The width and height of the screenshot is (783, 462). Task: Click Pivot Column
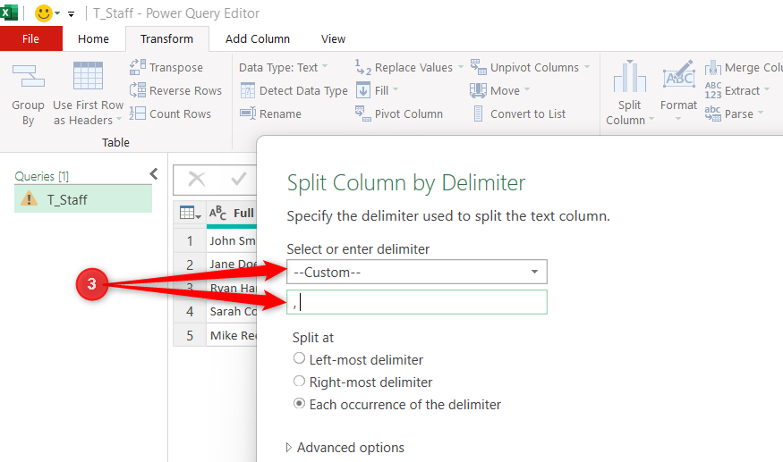[399, 113]
